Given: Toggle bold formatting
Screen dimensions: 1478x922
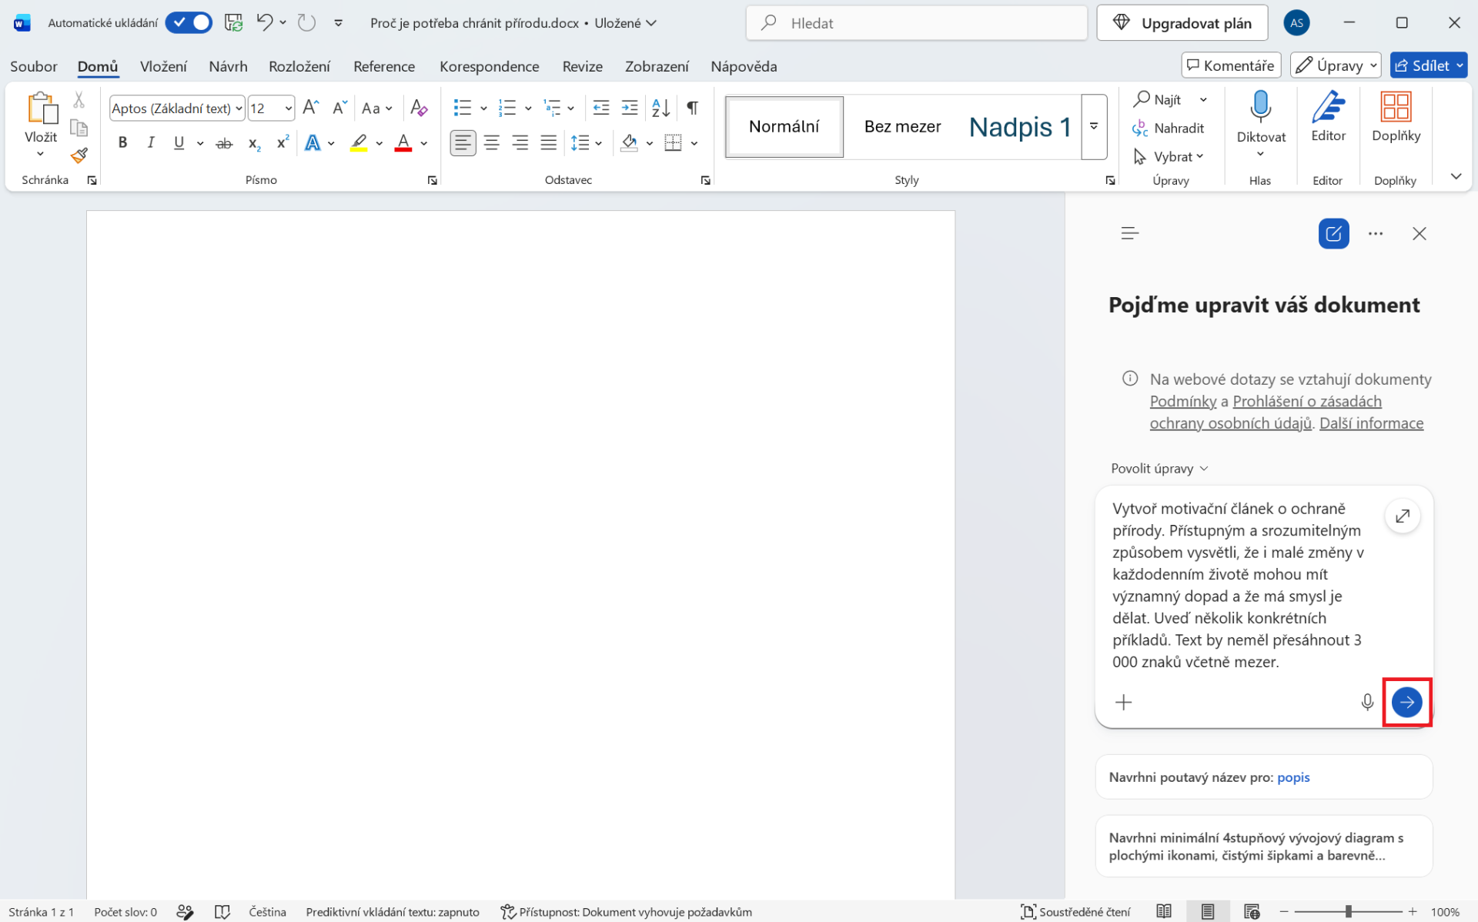Looking at the screenshot, I should (x=122, y=142).
